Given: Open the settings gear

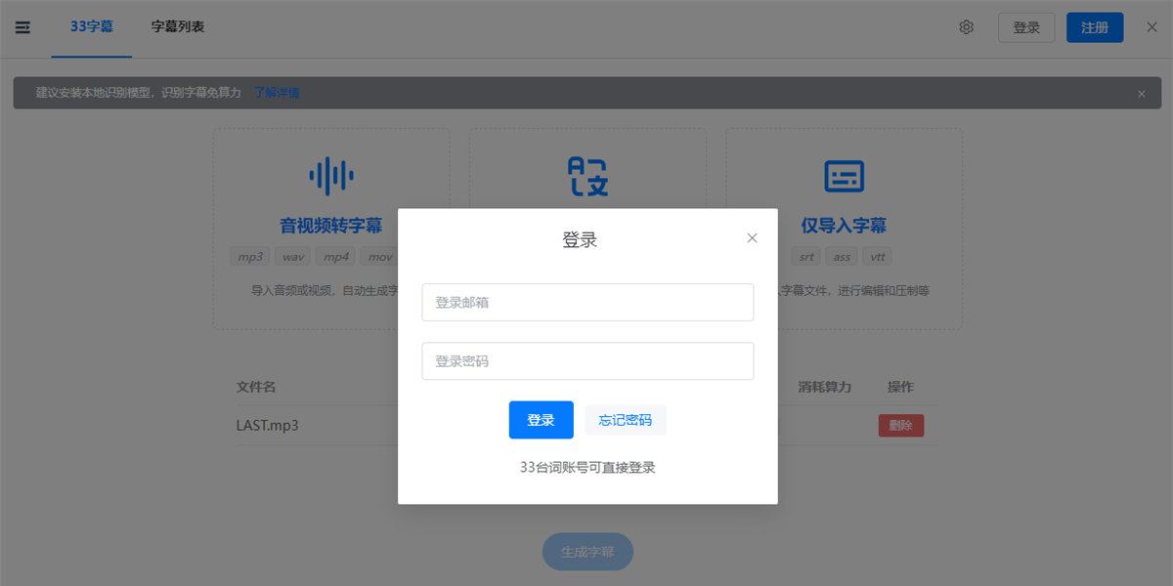Looking at the screenshot, I should tap(966, 27).
